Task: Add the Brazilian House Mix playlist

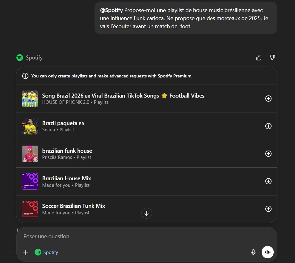Action: 268,181
